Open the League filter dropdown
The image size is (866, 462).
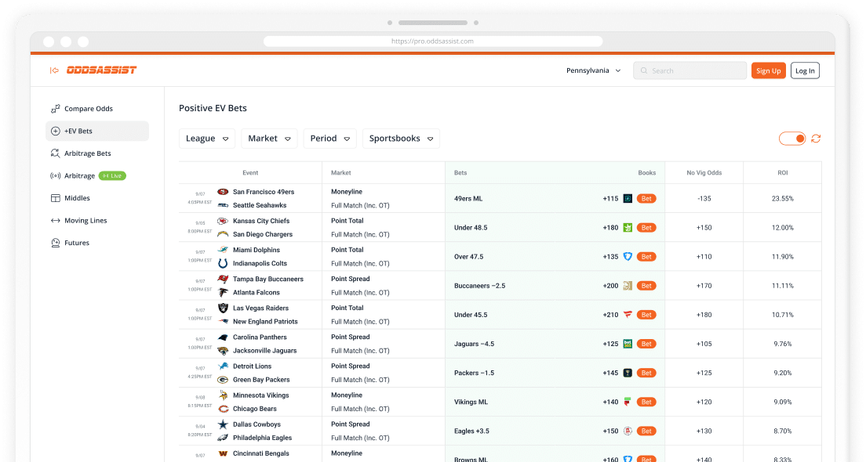point(206,138)
